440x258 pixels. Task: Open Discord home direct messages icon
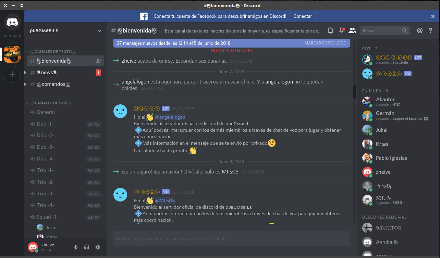point(12,22)
